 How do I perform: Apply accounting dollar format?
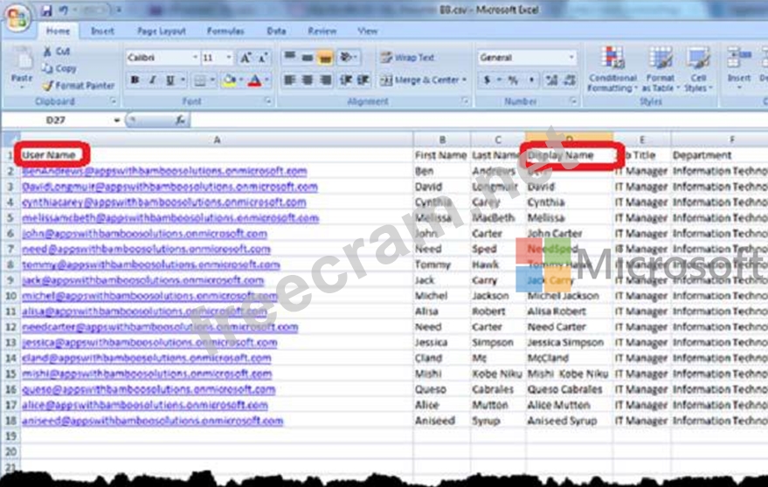click(487, 79)
